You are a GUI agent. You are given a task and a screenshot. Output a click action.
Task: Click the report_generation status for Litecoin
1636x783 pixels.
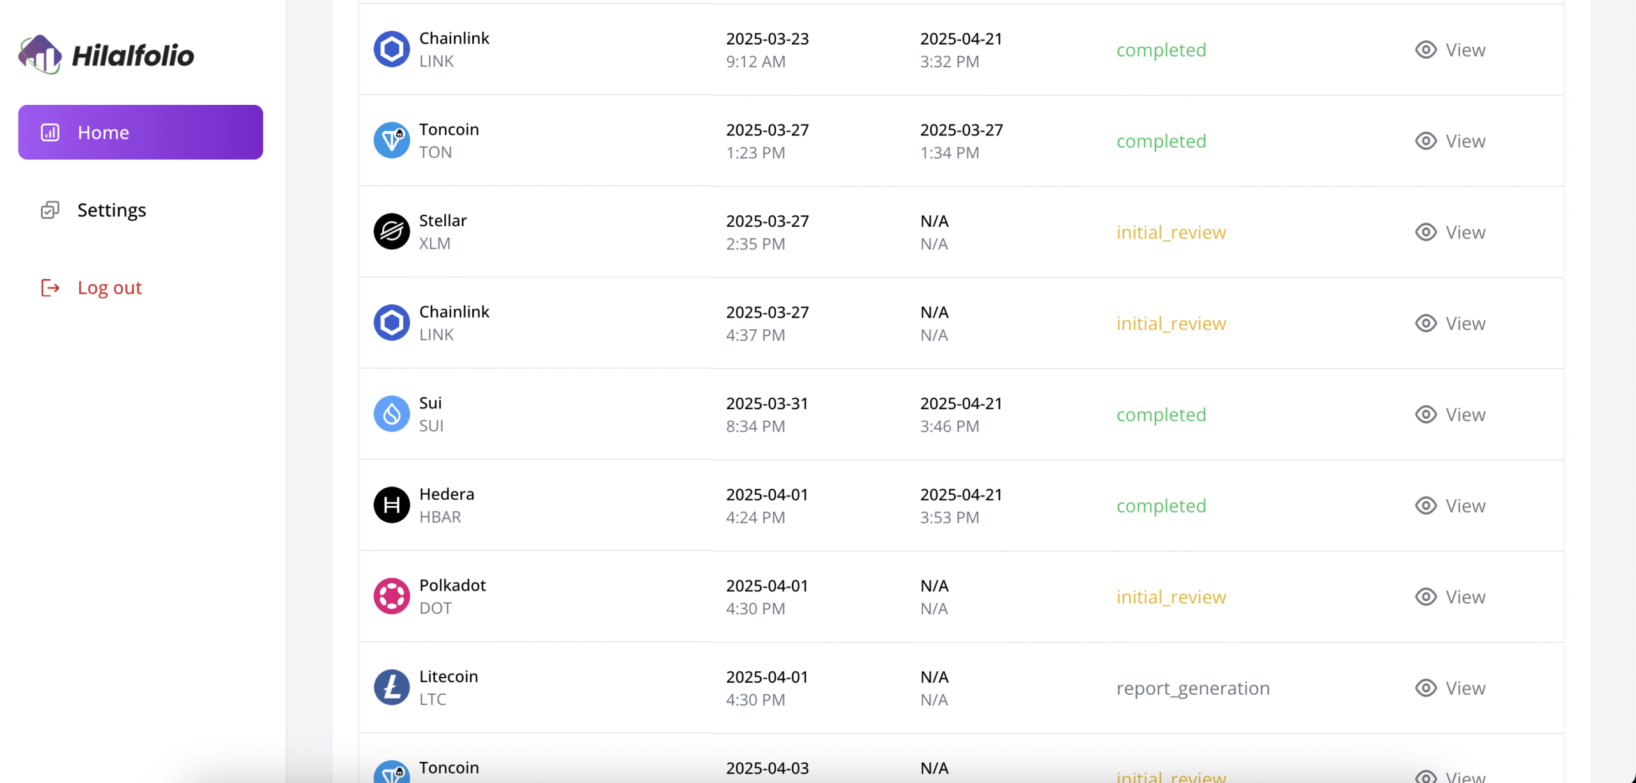pyautogui.click(x=1192, y=688)
